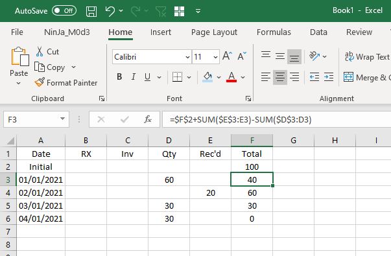Image resolution: width=391 pixels, height=256 pixels.
Task: Open Customize Quick Access Toolbar menu
Action: pyautogui.click(x=198, y=11)
